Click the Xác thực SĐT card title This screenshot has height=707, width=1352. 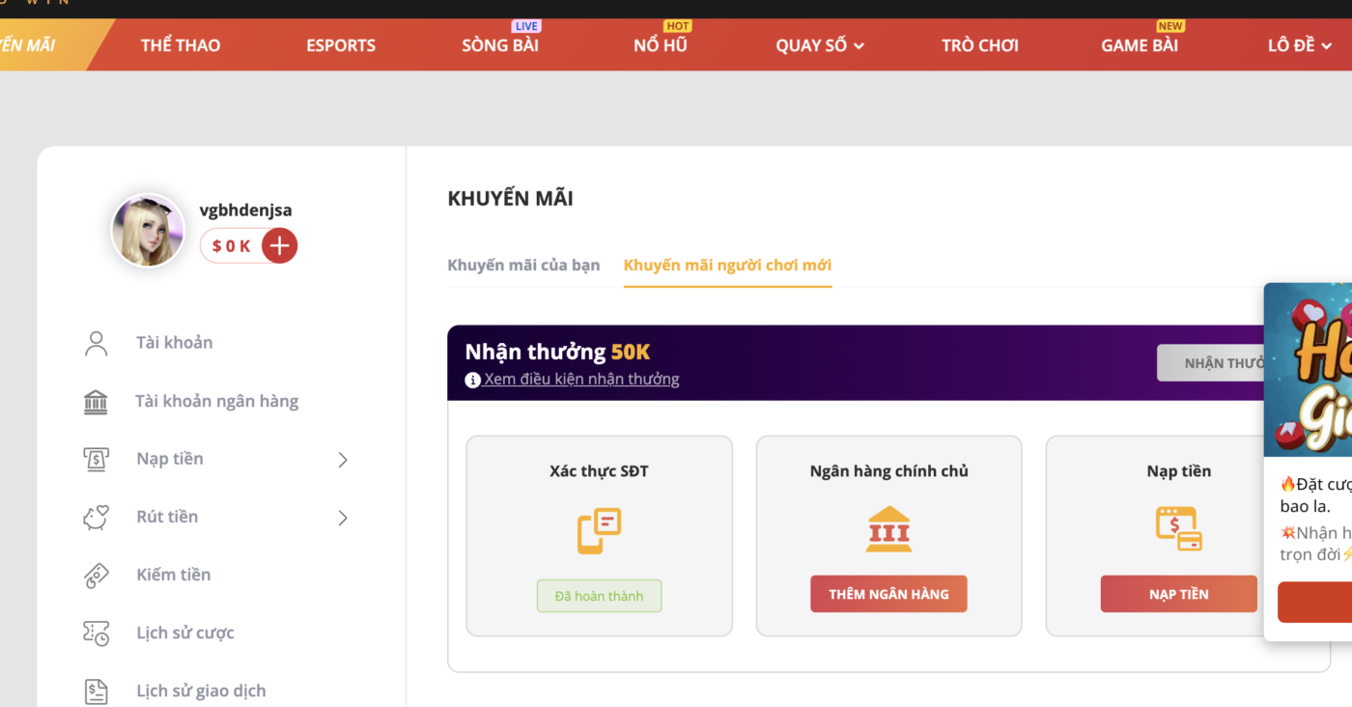[x=599, y=471]
